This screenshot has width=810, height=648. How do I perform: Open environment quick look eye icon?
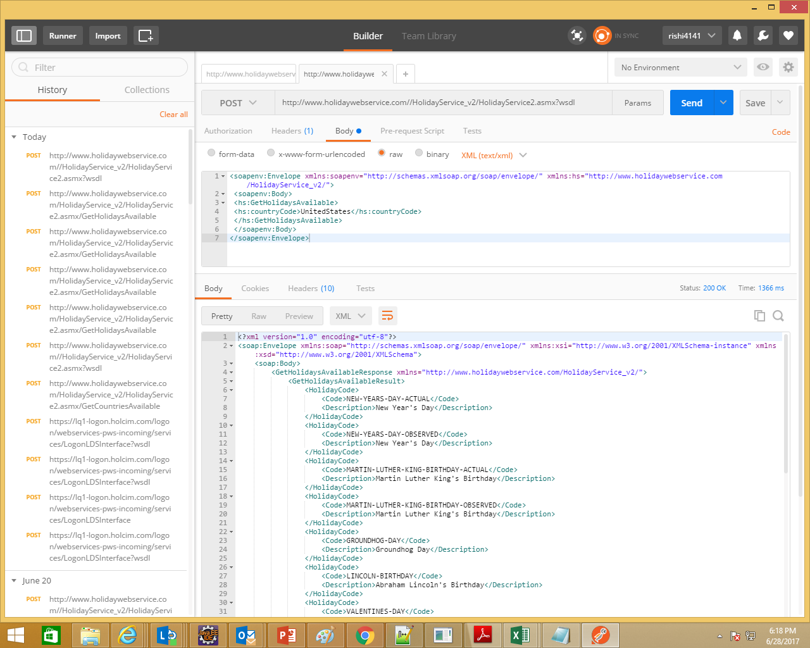click(763, 67)
